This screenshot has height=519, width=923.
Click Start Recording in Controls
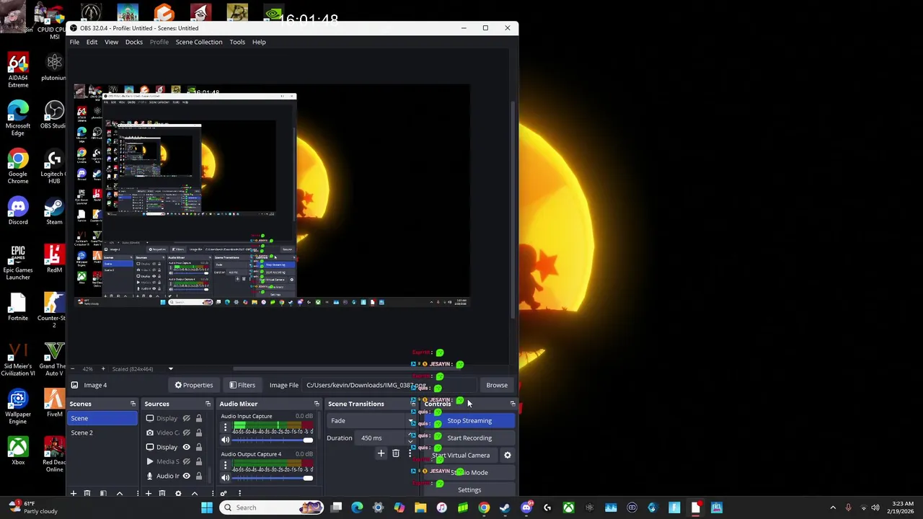[469, 438]
